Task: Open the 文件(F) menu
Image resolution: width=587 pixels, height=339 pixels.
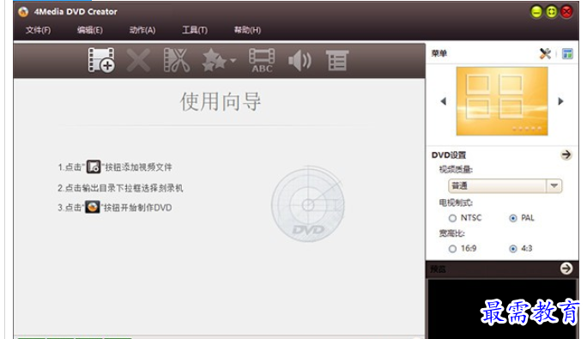Action: [38, 30]
